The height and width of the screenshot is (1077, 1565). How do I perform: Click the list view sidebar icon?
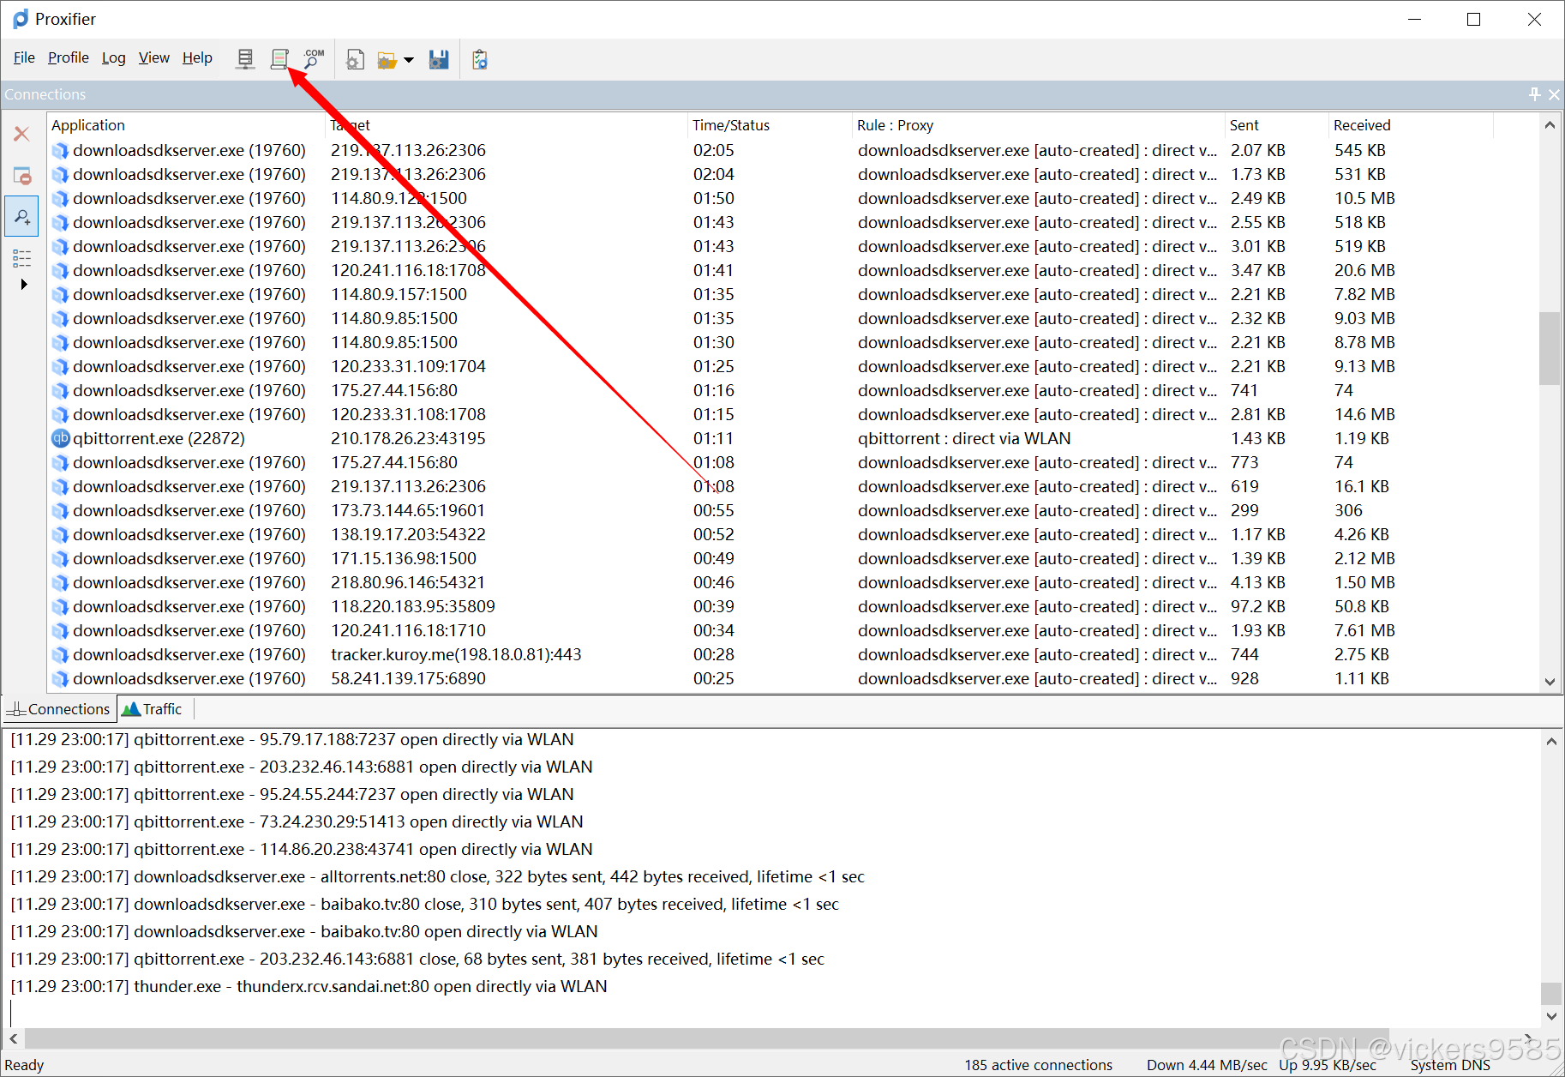tap(22, 258)
